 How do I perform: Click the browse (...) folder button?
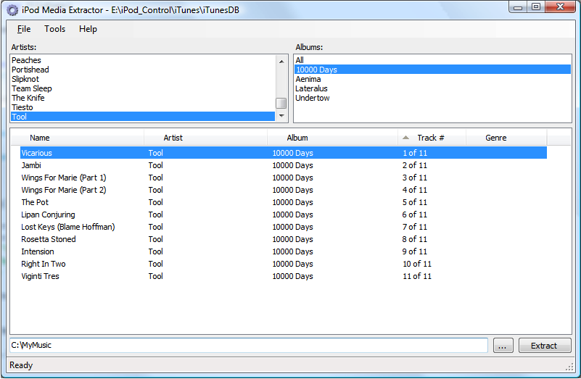[503, 346]
